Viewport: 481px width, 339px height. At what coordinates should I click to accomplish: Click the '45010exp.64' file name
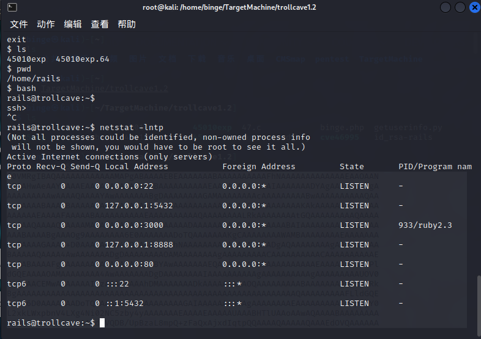(83, 59)
